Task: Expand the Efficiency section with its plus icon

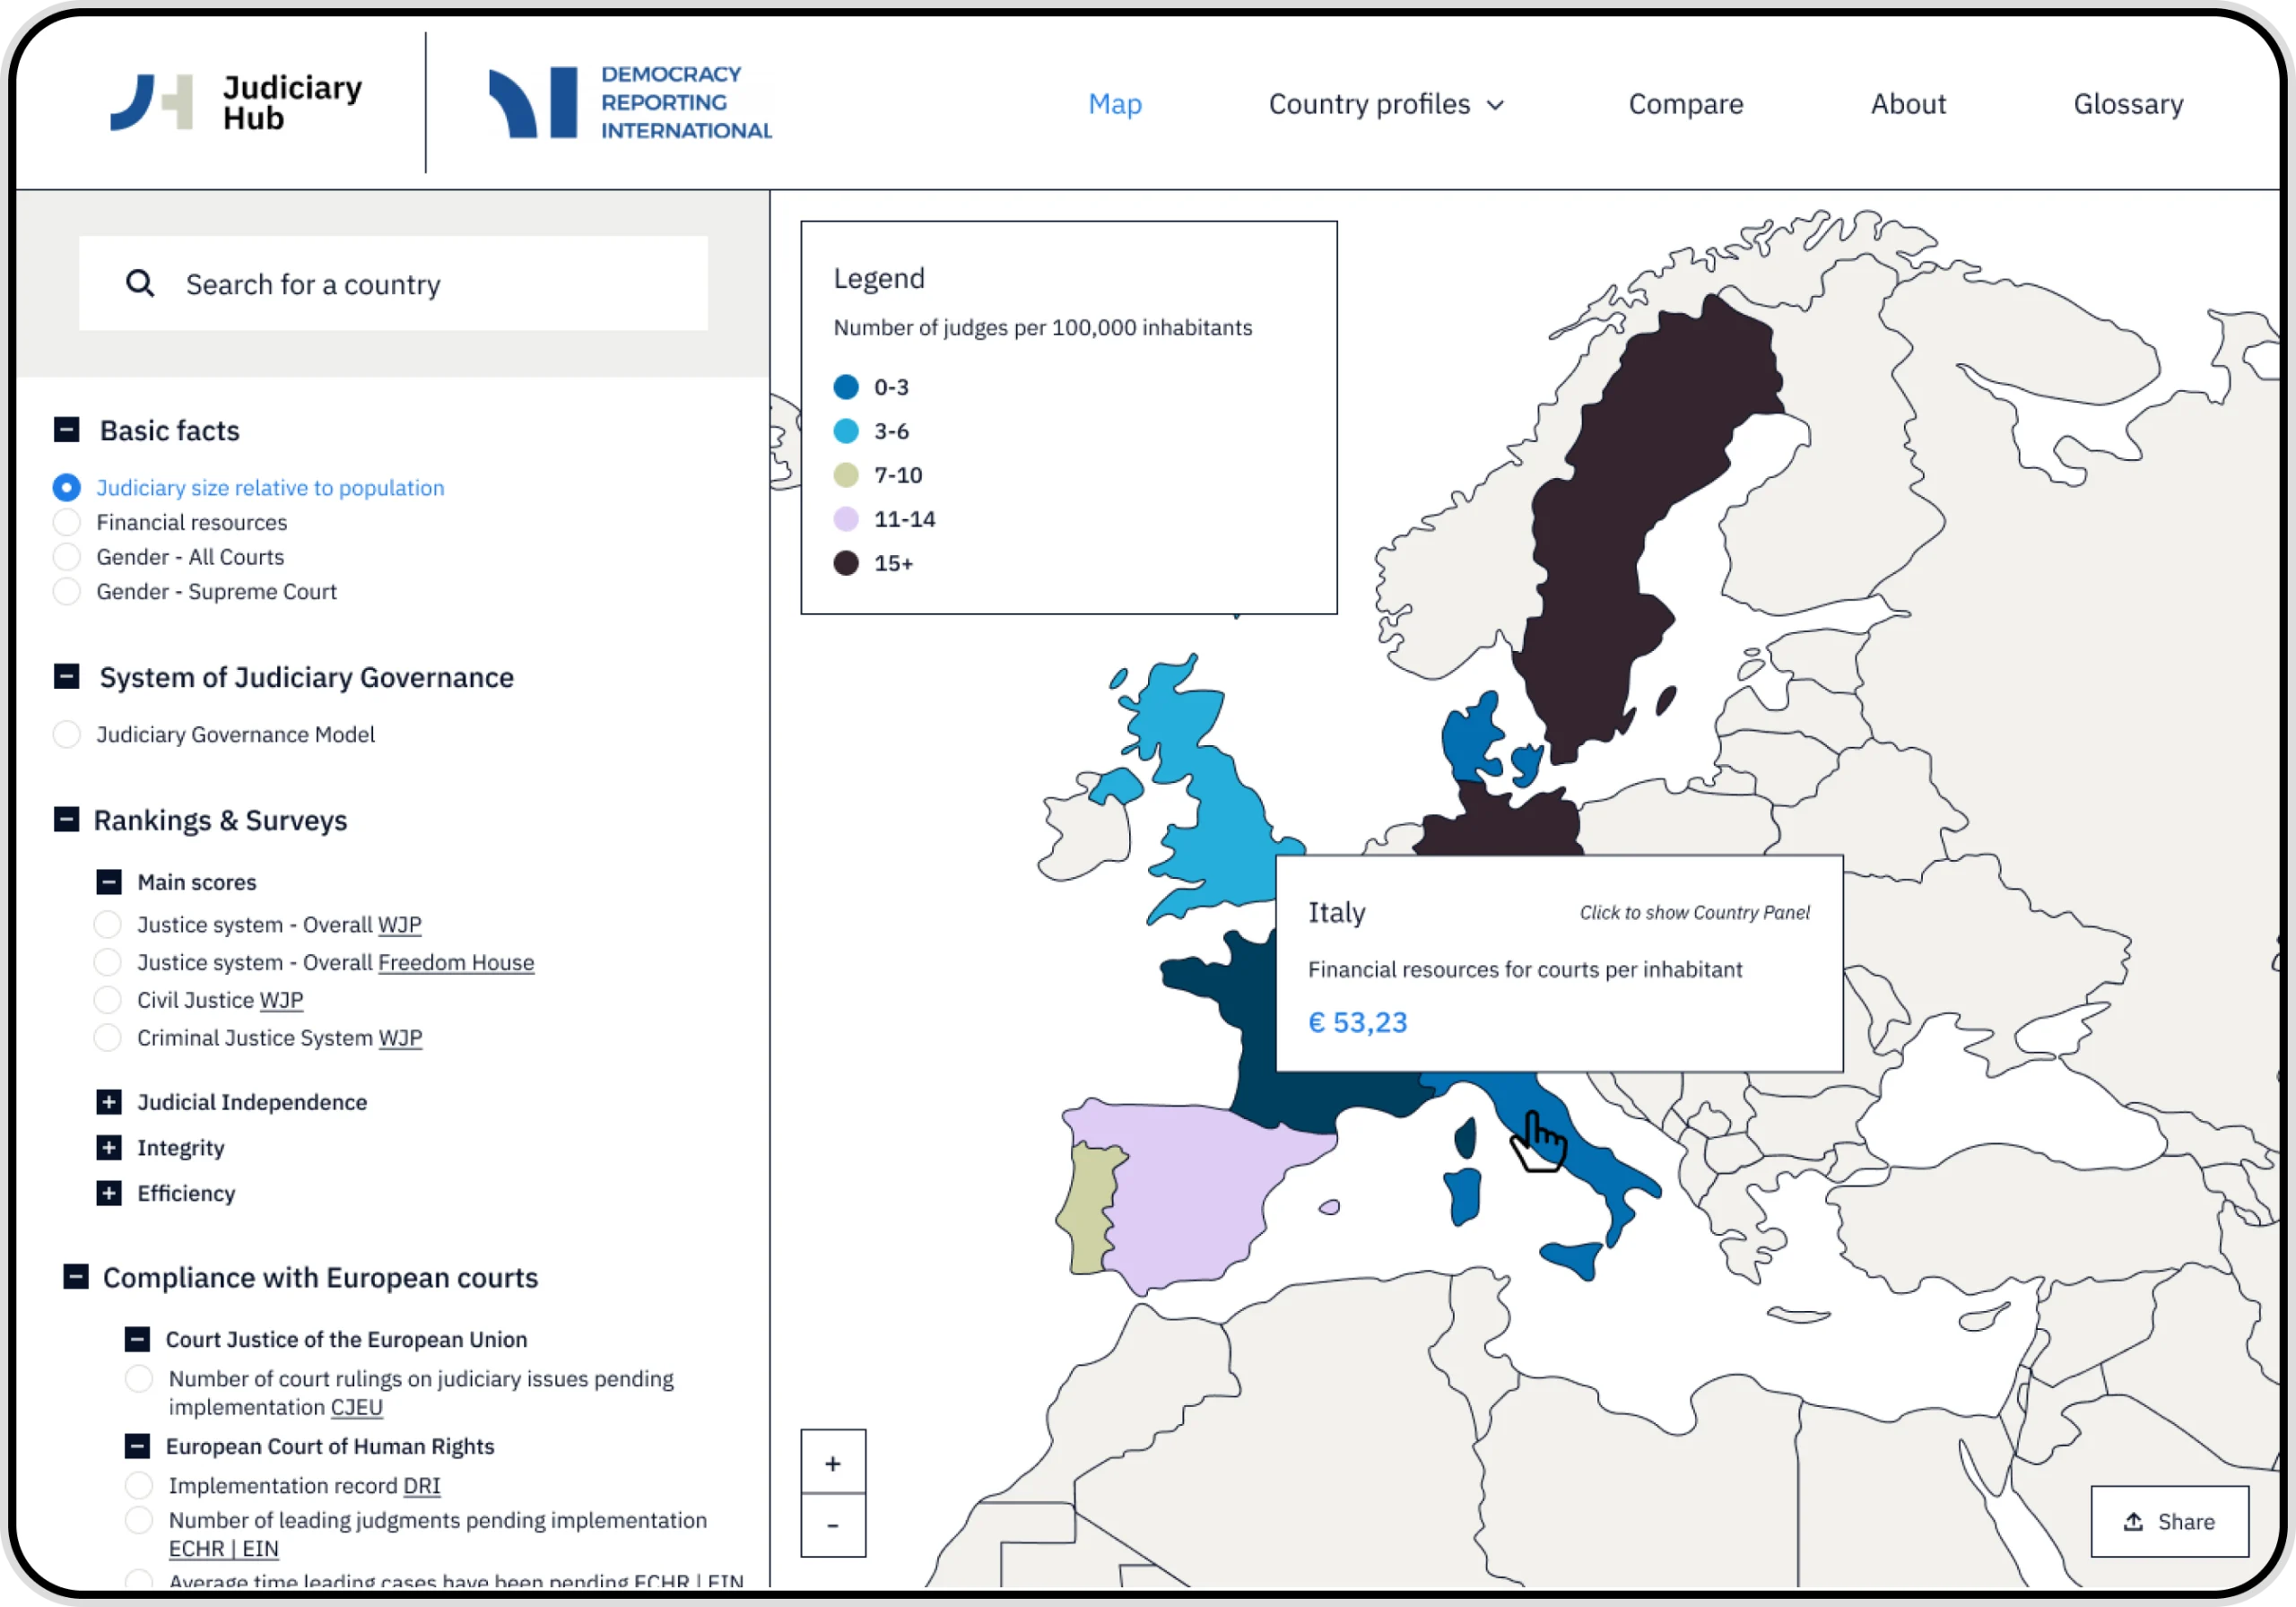Action: (108, 1193)
